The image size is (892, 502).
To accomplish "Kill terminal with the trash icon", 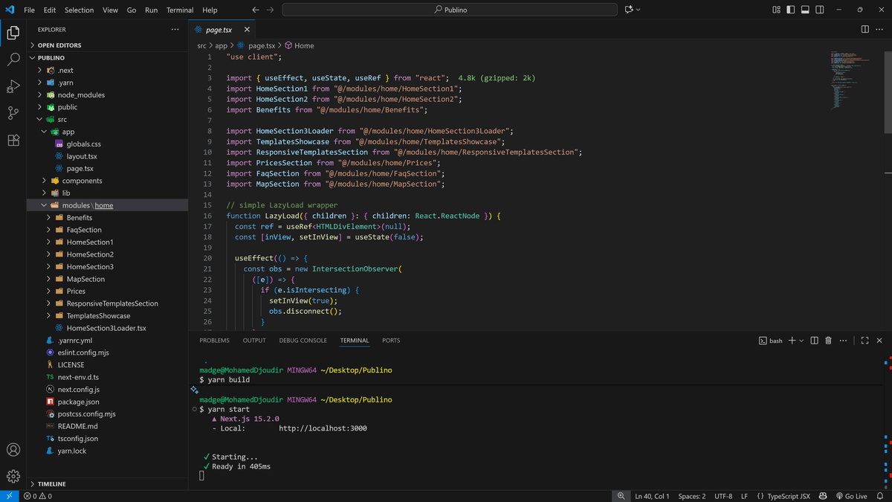I will coord(828,341).
